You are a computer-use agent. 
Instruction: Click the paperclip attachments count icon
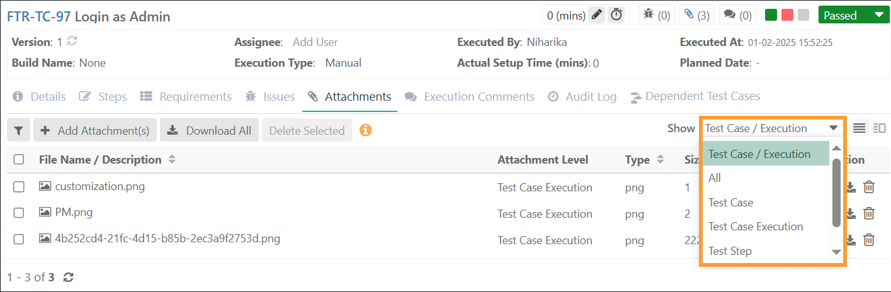point(688,15)
